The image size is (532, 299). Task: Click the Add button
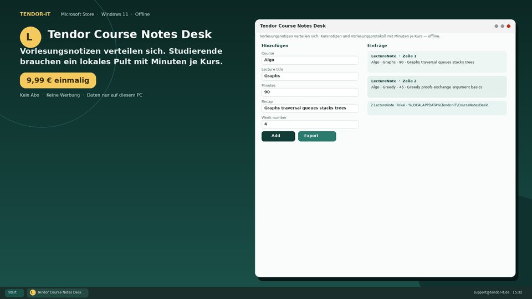pos(278,136)
